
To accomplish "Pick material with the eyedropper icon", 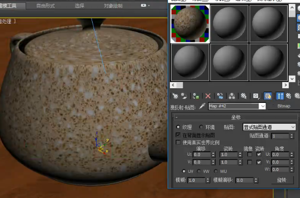I will (202, 106).
